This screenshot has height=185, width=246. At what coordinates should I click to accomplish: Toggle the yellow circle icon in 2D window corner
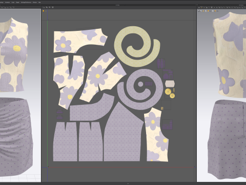44,11
